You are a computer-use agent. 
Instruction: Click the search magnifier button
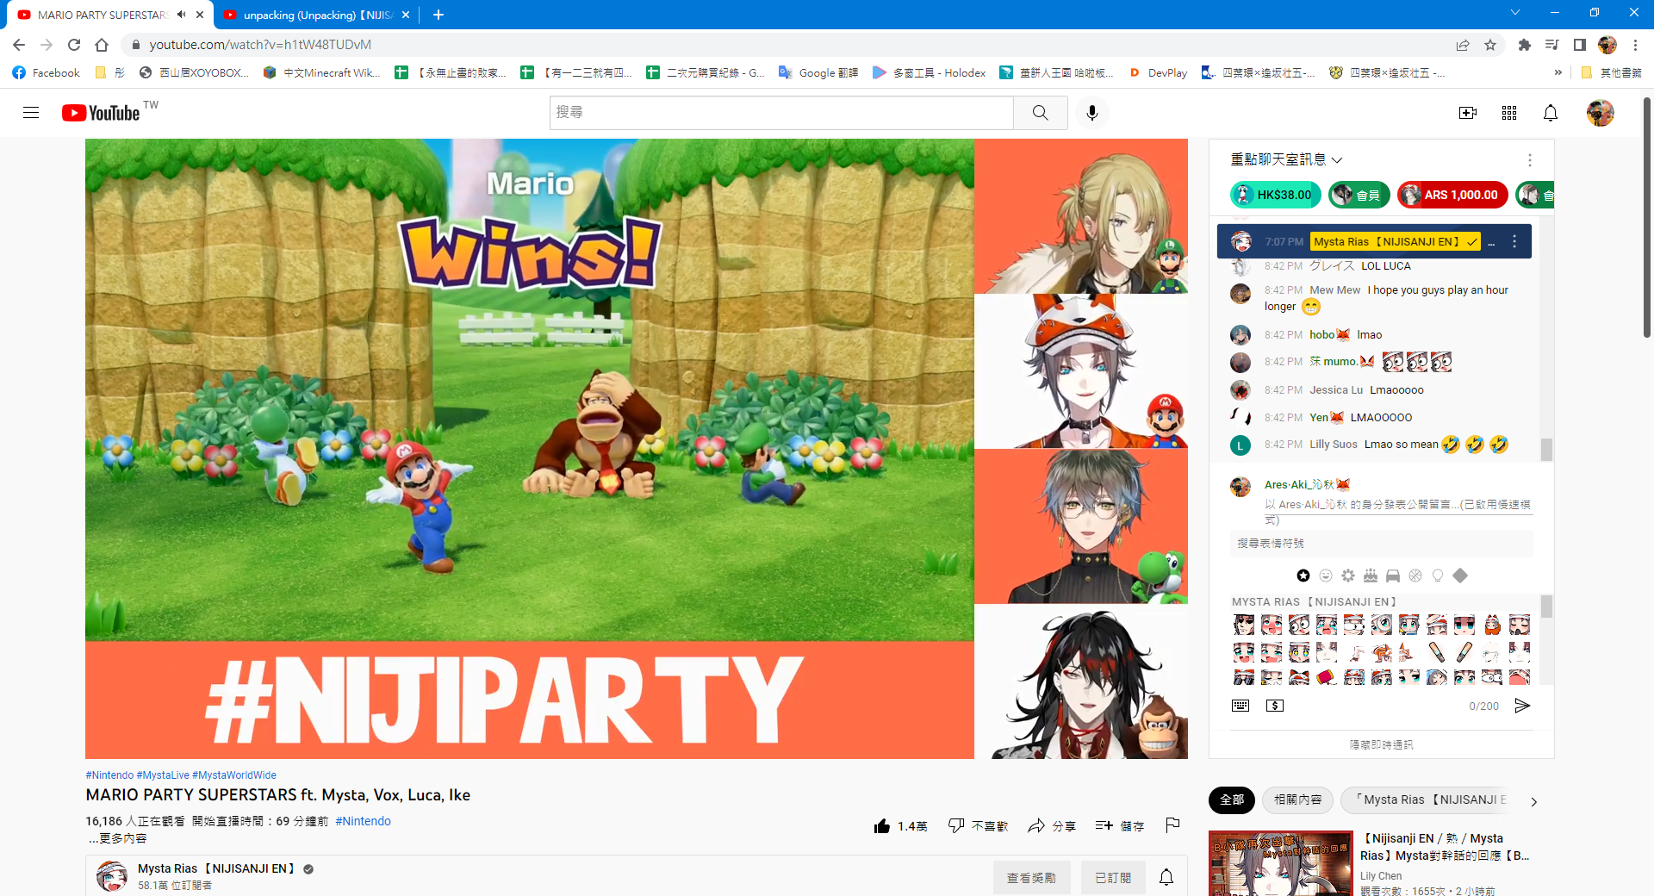(x=1041, y=113)
